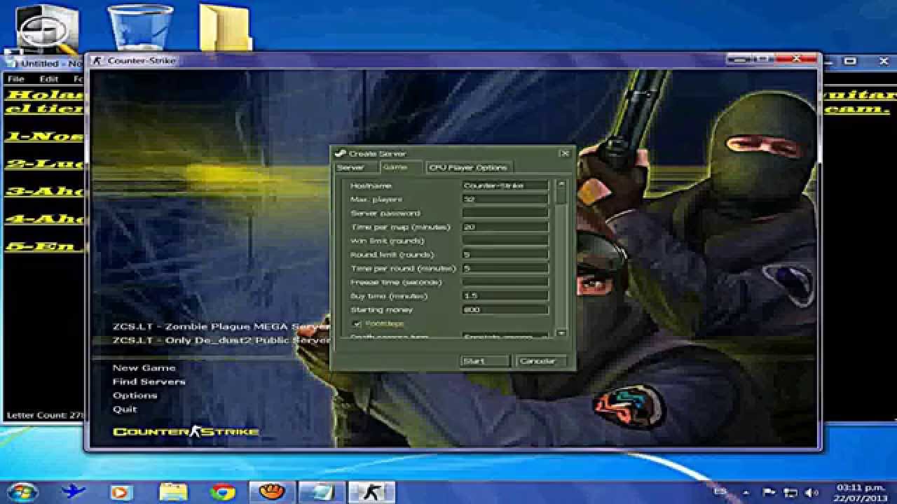Viewport: 897px width, 504px height.
Task: Open the CPU Player Options tab
Action: pyautogui.click(x=468, y=168)
